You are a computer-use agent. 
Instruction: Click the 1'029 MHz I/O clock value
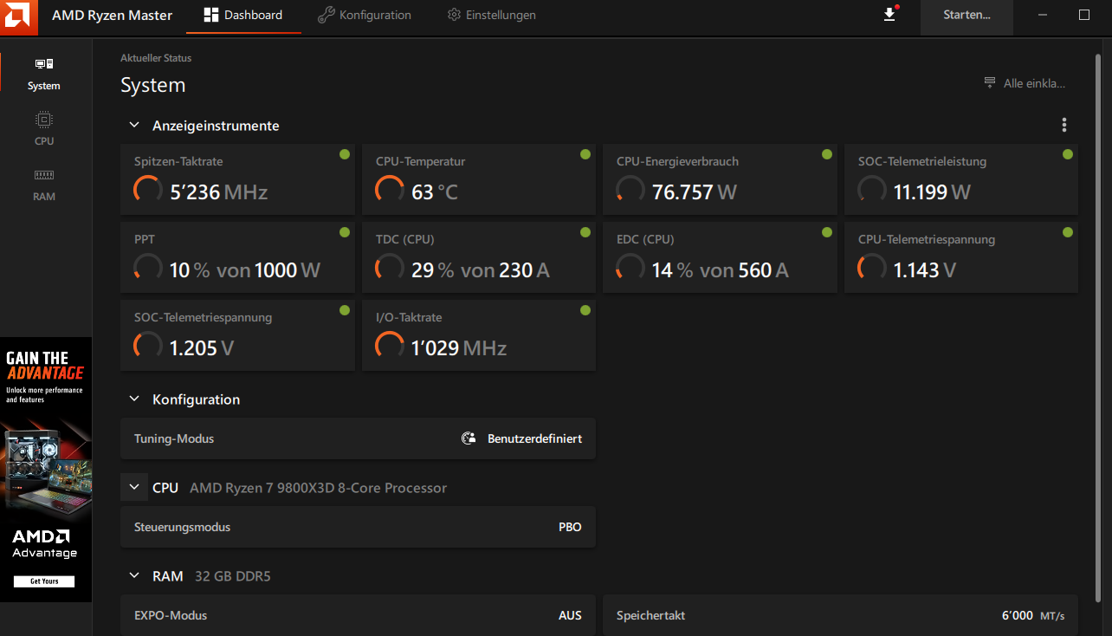459,347
